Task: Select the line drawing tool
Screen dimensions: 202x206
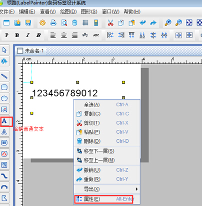Action: [x=4, y=76]
